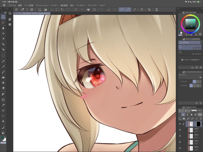The width and height of the screenshot is (203, 152).
Task: Open the layer color palette dropdown
Action: click(x=181, y=111)
